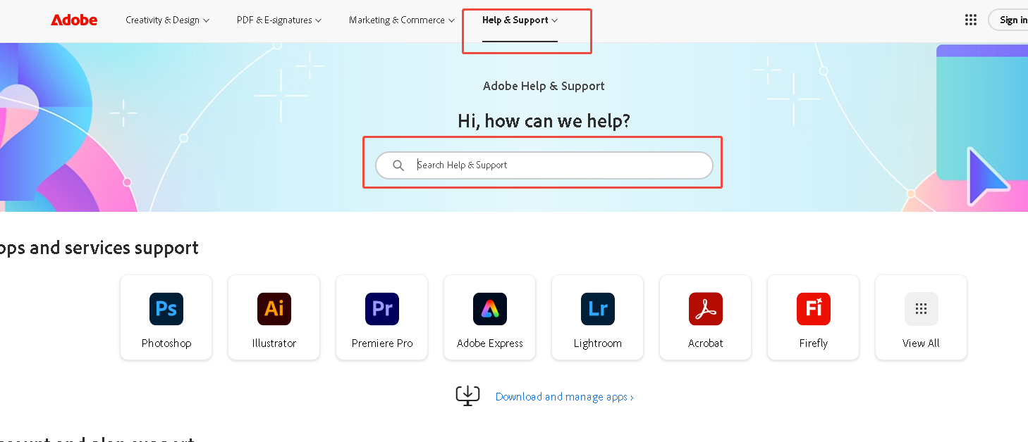The height and width of the screenshot is (442, 1028).
Task: Open the Acrobat support icon
Action: point(706,309)
